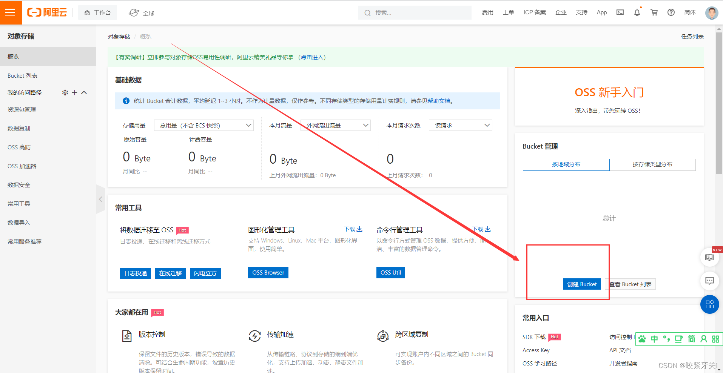Open the floating news NEW icon
The width and height of the screenshot is (723, 373).
[709, 257]
